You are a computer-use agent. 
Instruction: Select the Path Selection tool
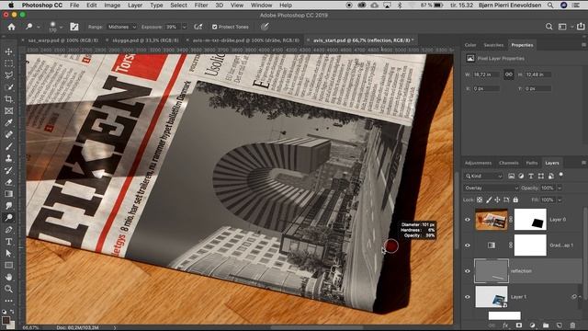click(8, 254)
